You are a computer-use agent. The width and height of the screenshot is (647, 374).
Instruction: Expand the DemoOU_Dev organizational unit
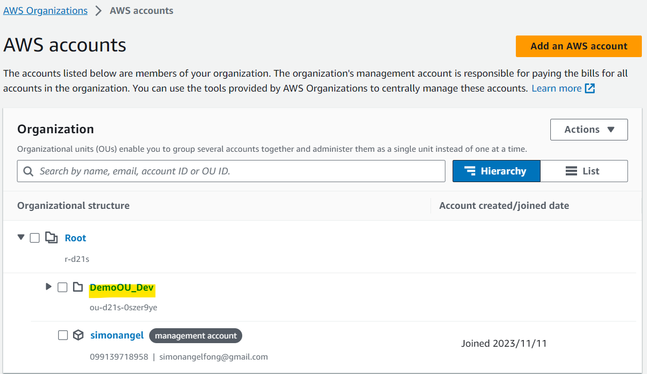point(49,287)
